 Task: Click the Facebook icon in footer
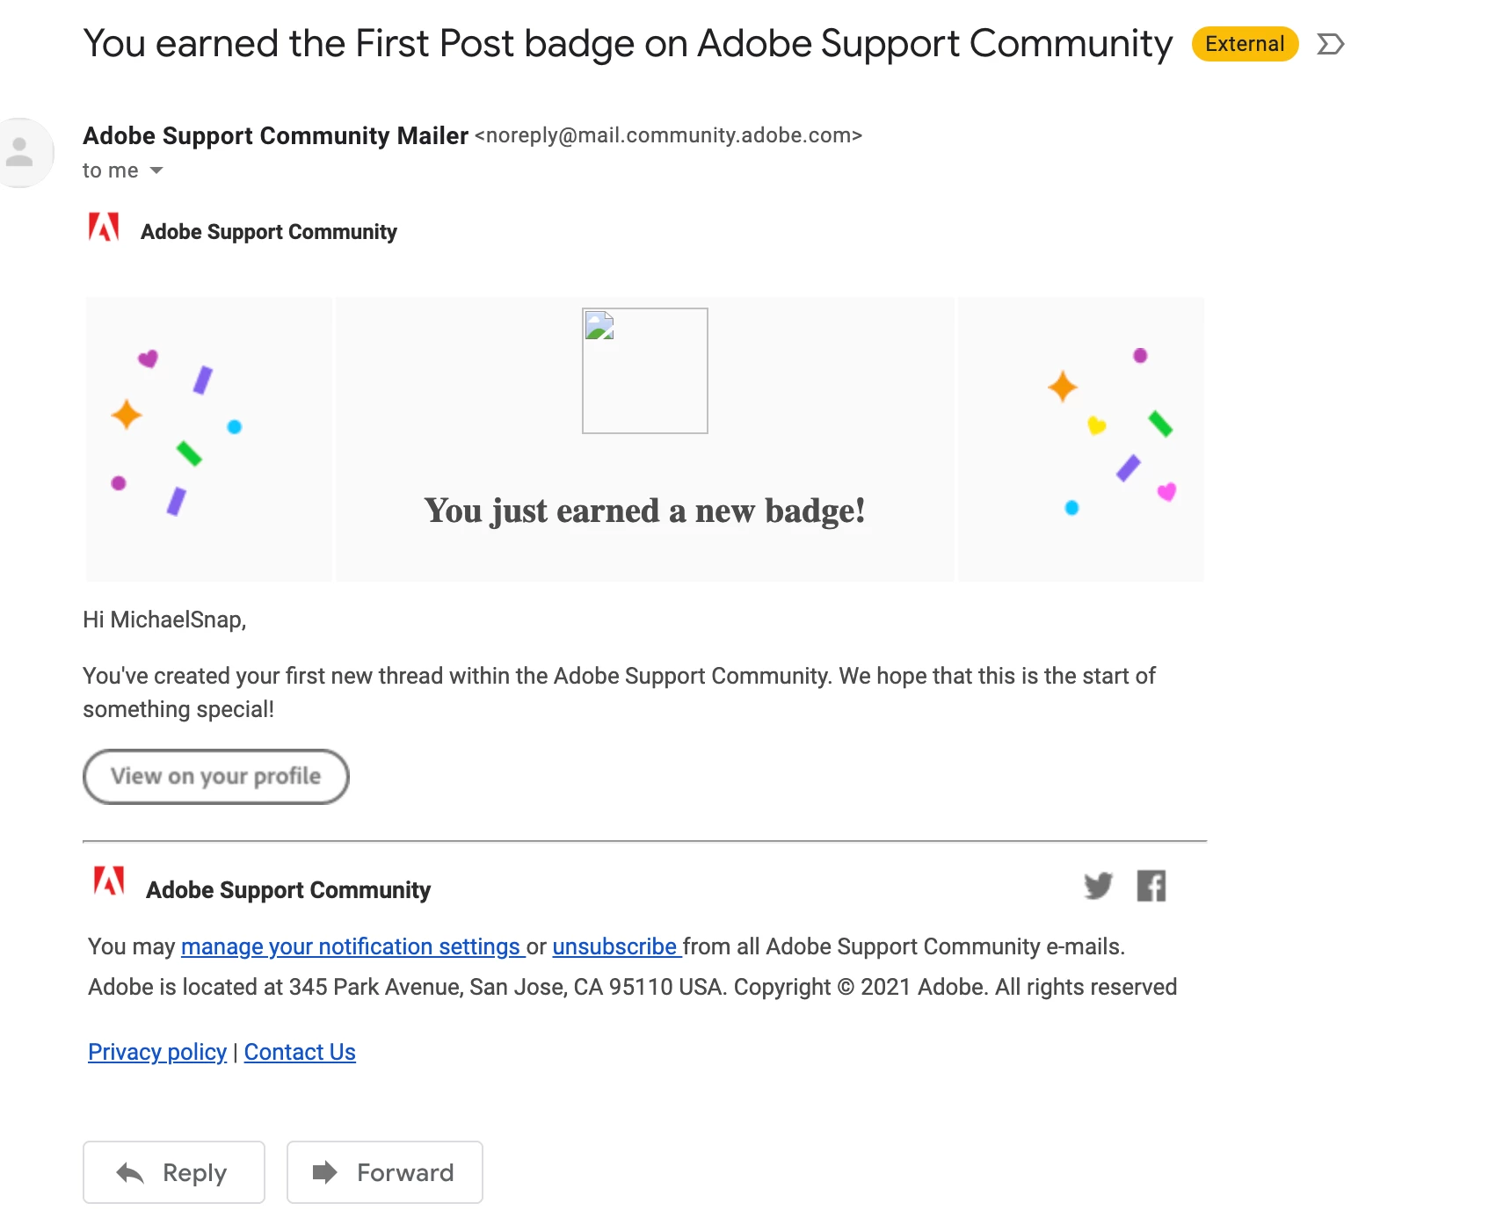point(1151,886)
